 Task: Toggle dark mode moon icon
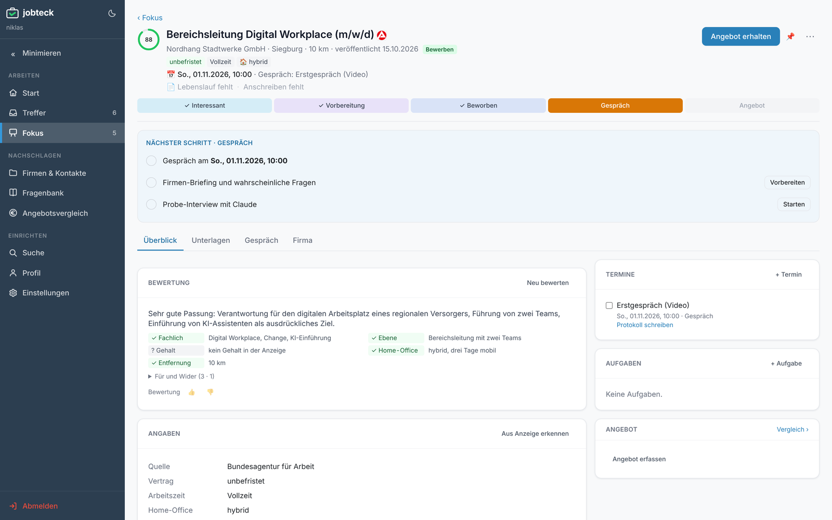112,13
